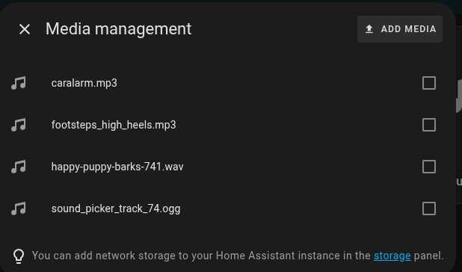This screenshot has height=272, width=462.
Task: Pick the sound_picker_track_74.ogg file name
Action: tap(116, 208)
